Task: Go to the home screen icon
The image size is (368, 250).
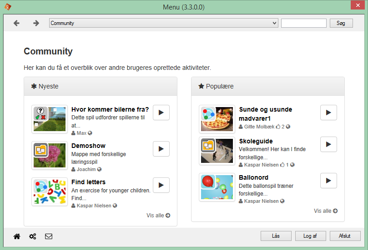Action: click(x=17, y=236)
